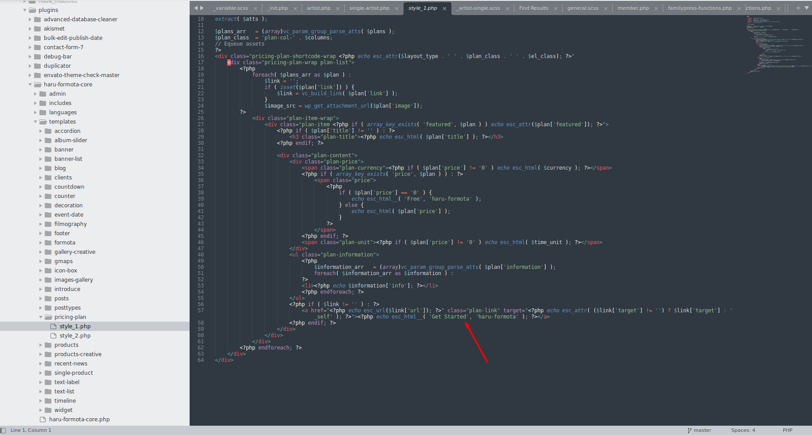
Task: Close the Find Results tab
Action: (x=556, y=8)
